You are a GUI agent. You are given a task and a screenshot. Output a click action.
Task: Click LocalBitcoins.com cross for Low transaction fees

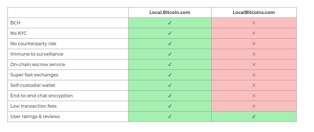click(254, 106)
